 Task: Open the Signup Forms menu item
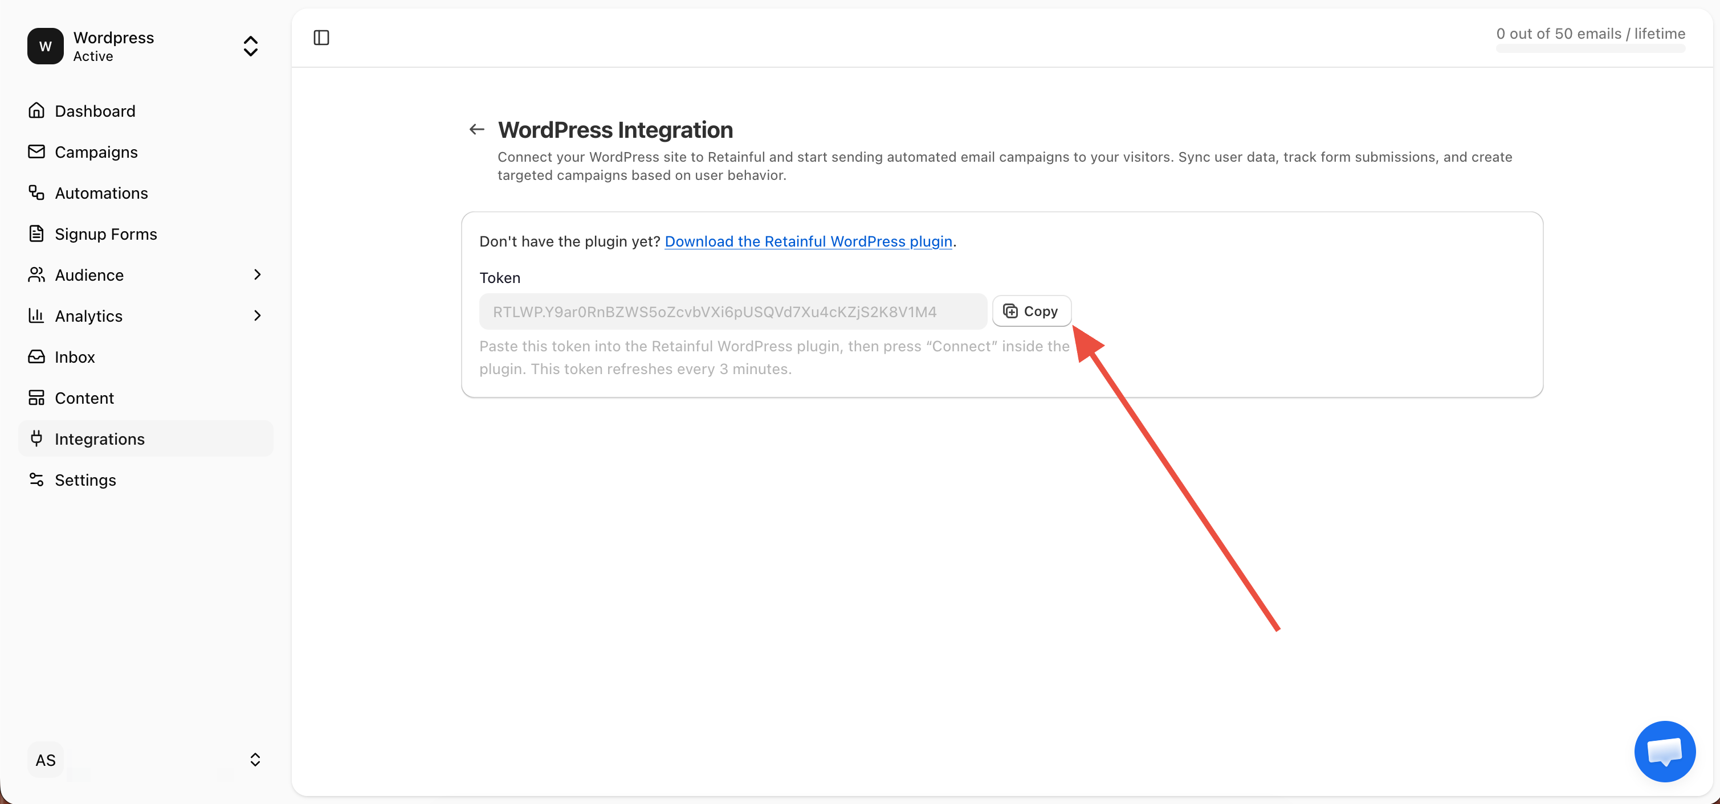(x=145, y=233)
